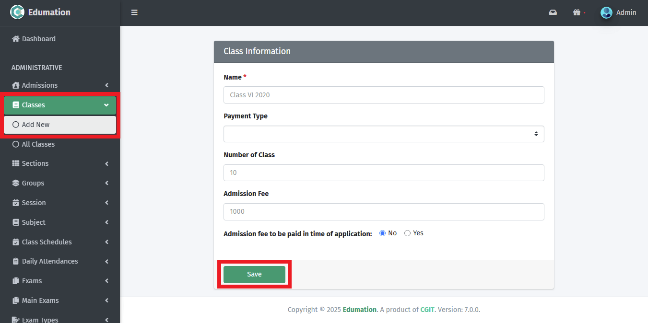Screen dimensions: 648x323
Task: Click the Payment Type label
Action: point(246,116)
